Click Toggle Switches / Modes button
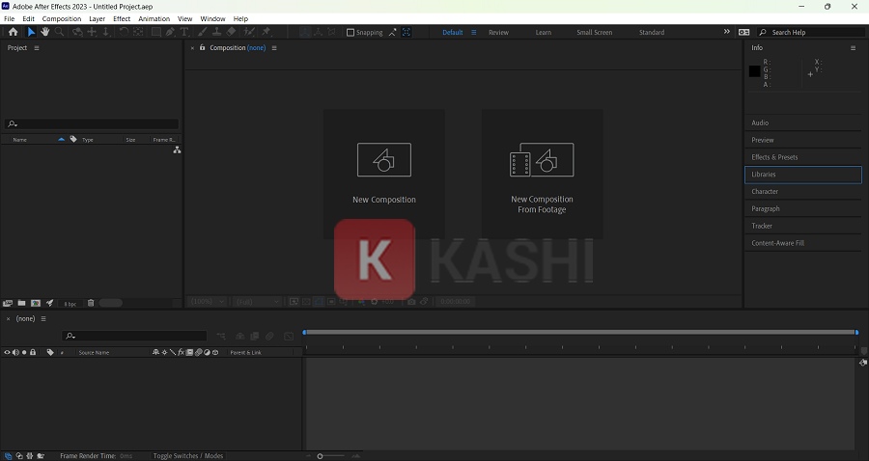 tap(188, 456)
